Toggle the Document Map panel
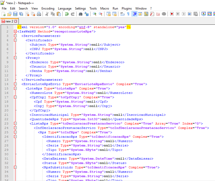The height and width of the screenshot is (181, 215). click(146, 14)
